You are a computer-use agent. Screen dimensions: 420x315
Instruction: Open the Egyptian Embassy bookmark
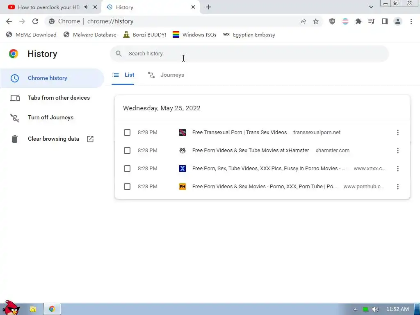pyautogui.click(x=249, y=35)
